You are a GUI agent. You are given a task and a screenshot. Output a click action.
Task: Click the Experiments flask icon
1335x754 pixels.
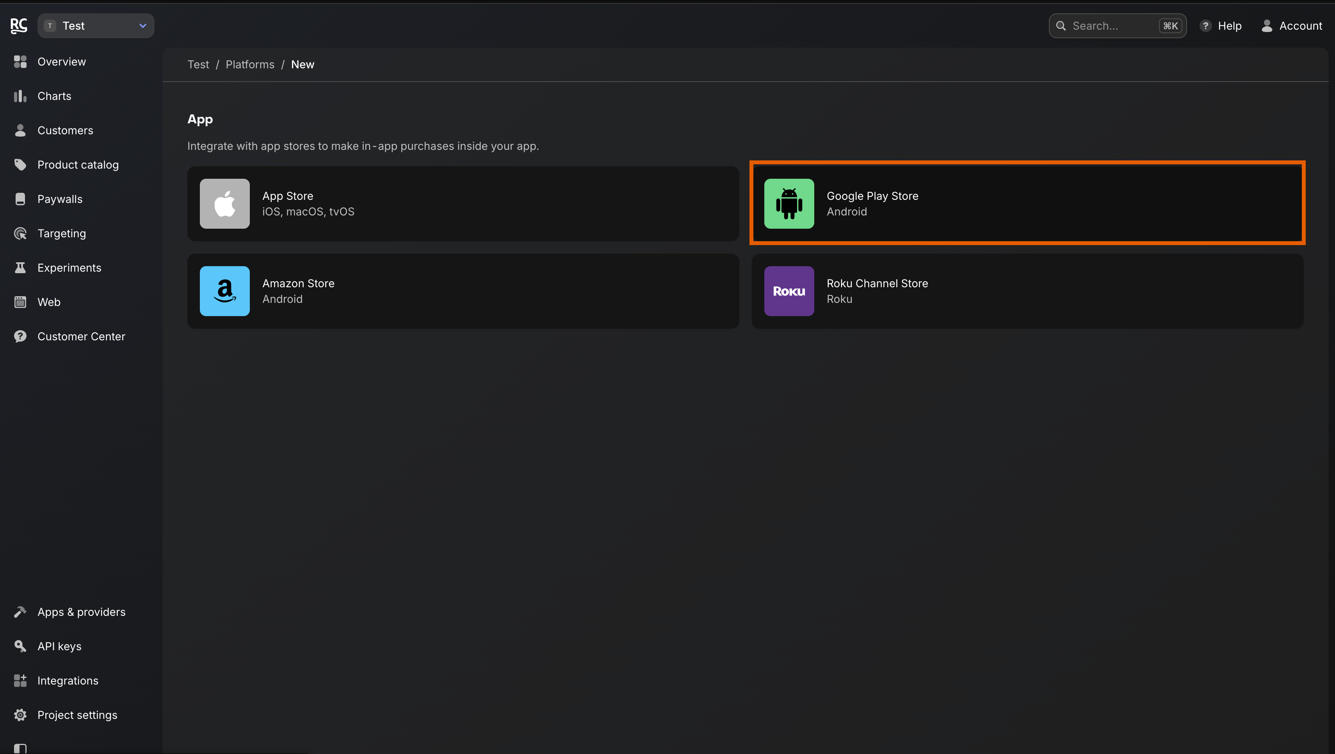tap(20, 268)
